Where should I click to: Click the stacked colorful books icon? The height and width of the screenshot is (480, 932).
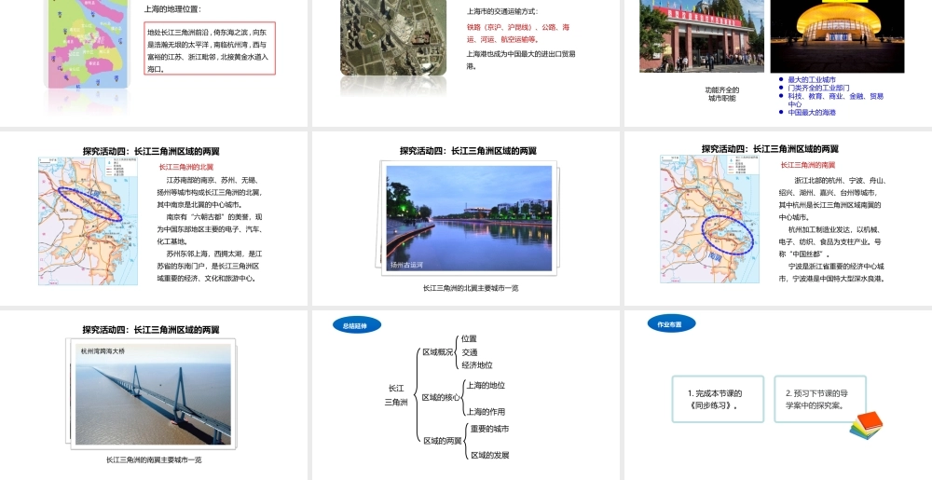pyautogui.click(x=867, y=425)
